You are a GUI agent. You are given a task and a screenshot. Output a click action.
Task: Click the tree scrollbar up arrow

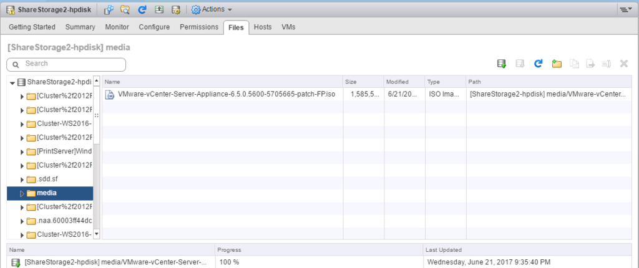coord(97,80)
